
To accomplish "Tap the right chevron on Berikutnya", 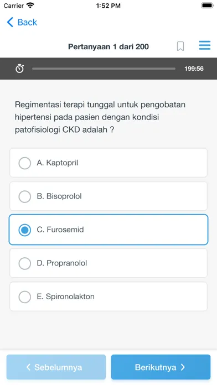I will (183, 367).
